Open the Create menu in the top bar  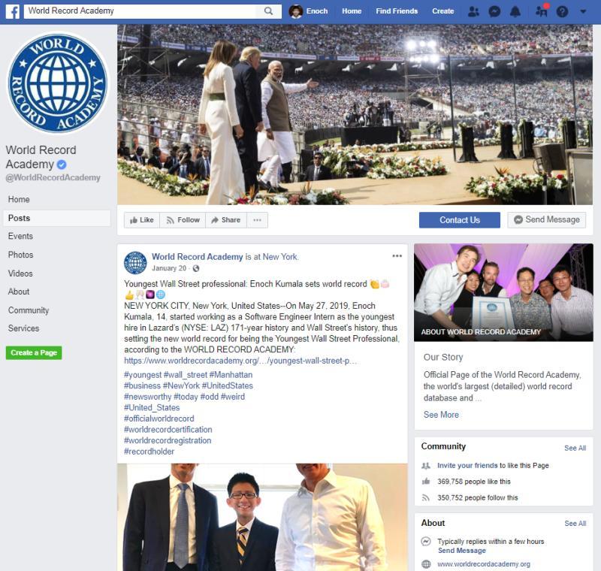[442, 11]
